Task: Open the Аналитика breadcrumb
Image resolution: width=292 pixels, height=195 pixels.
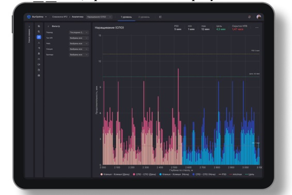Action: 78,17
